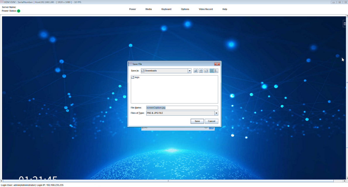This screenshot has height=187, width=348.
Task: Jump to the Home folder in Save File
Action: (201, 71)
